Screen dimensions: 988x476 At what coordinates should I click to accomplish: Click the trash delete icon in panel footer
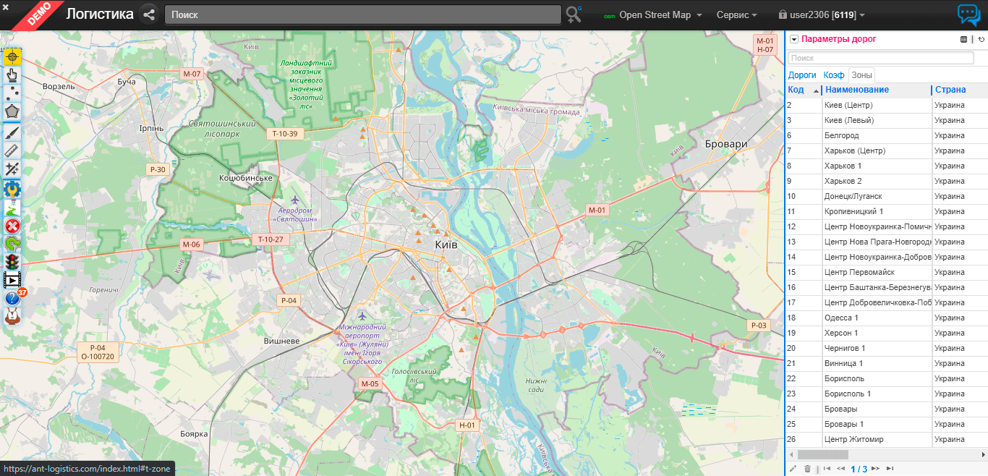click(808, 469)
